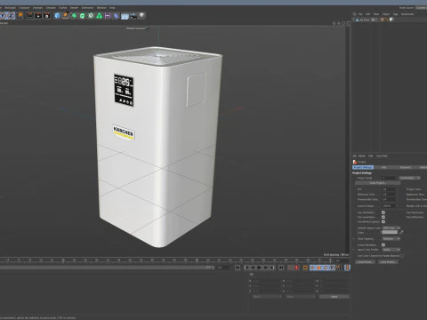
Task: Toggle the Parameter keying icon
Action: pos(332,268)
